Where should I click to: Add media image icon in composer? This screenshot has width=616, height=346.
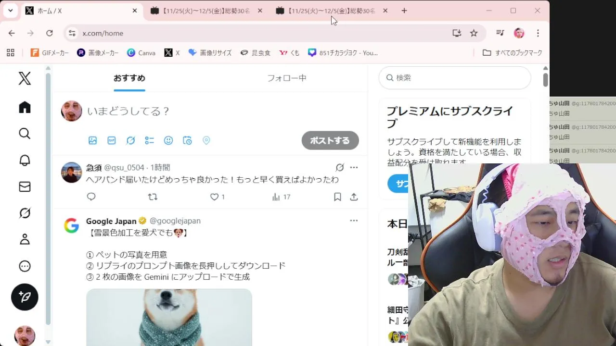(93, 140)
